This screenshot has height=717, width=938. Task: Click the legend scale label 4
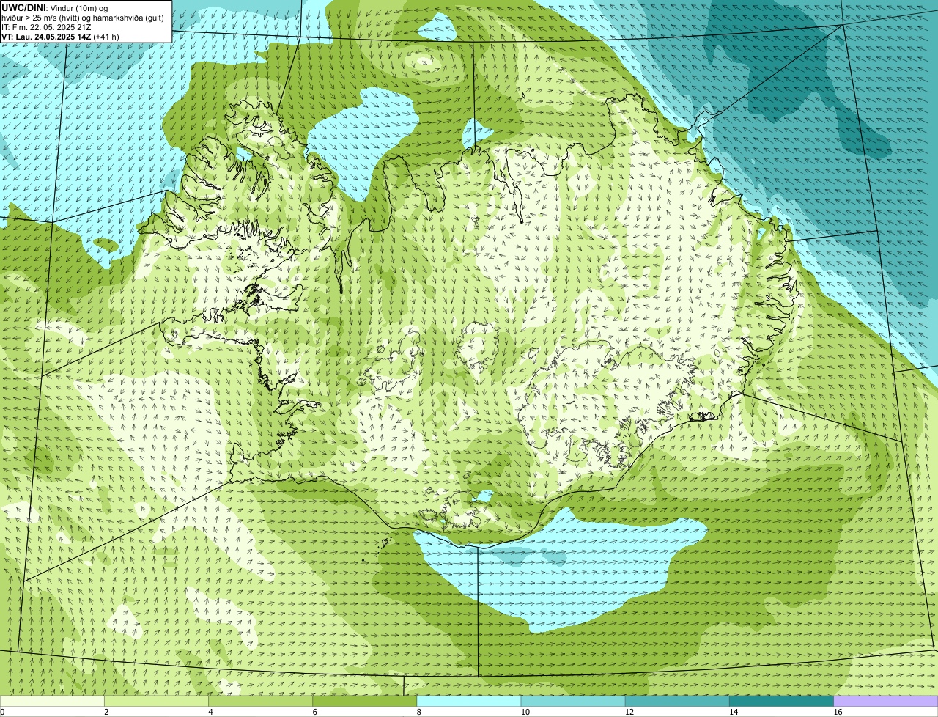point(210,712)
